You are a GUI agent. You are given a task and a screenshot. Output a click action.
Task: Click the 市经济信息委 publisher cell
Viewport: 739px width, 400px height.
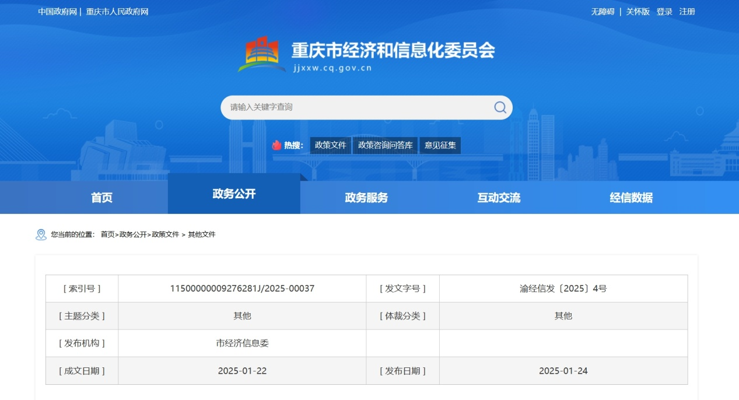pyautogui.click(x=242, y=343)
